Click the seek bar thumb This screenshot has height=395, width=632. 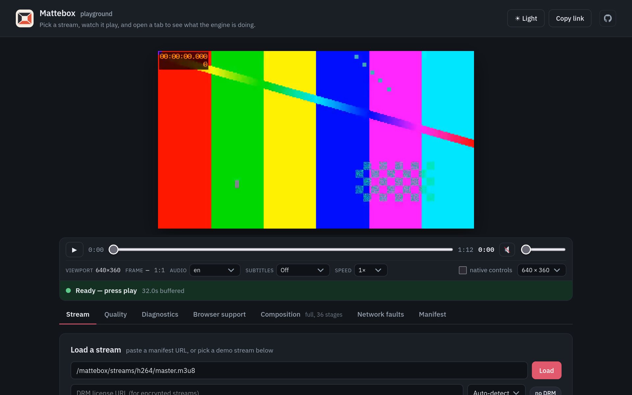click(x=114, y=250)
